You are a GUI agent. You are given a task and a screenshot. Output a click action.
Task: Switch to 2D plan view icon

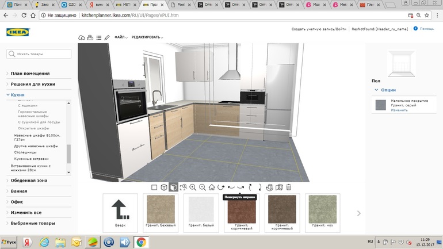coord(154,187)
